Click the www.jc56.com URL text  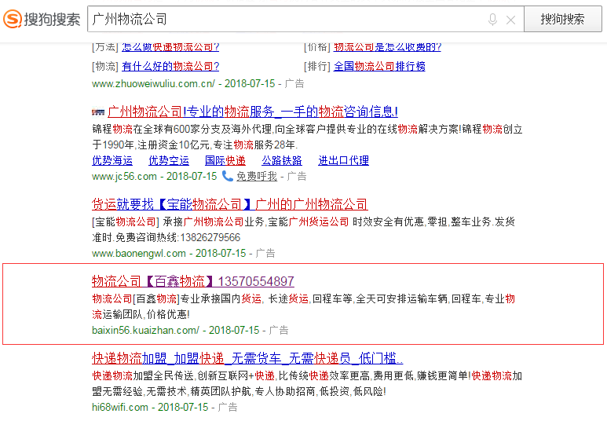pos(124,176)
